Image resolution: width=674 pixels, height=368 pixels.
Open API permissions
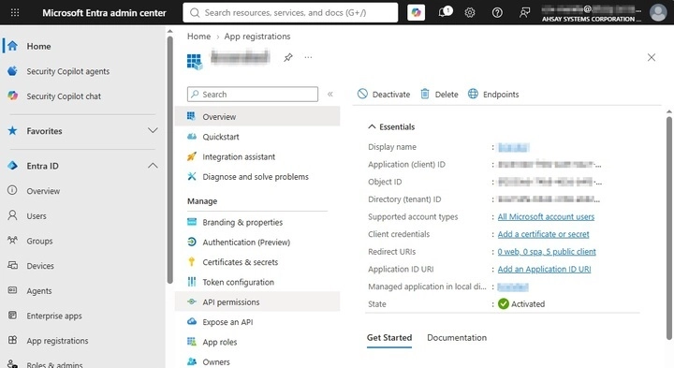point(257,302)
